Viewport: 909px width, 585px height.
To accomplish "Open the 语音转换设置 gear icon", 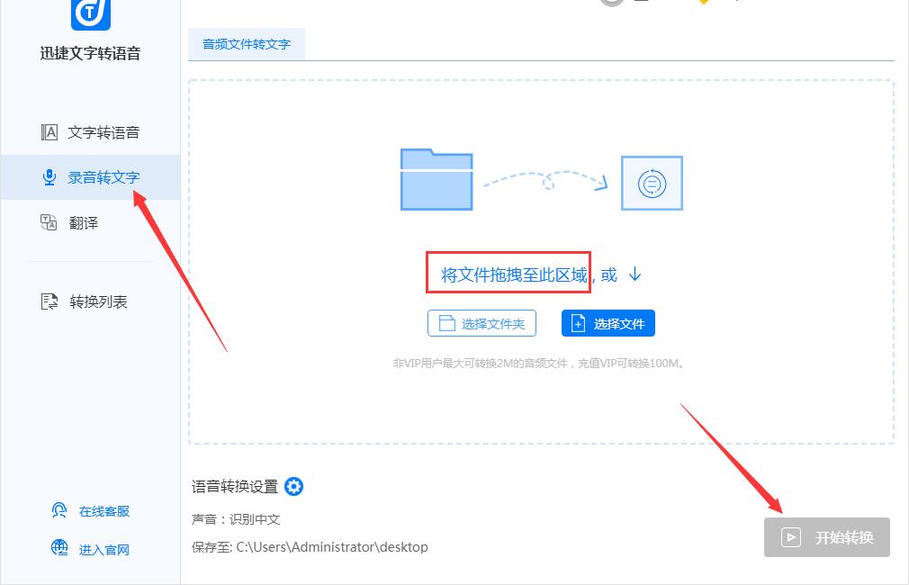I will point(293,486).
